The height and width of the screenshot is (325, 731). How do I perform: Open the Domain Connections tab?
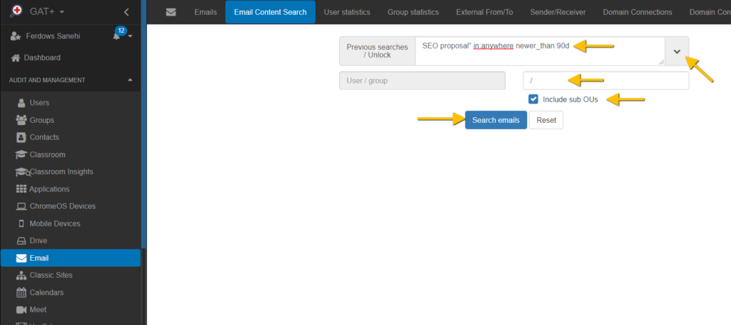tap(637, 12)
